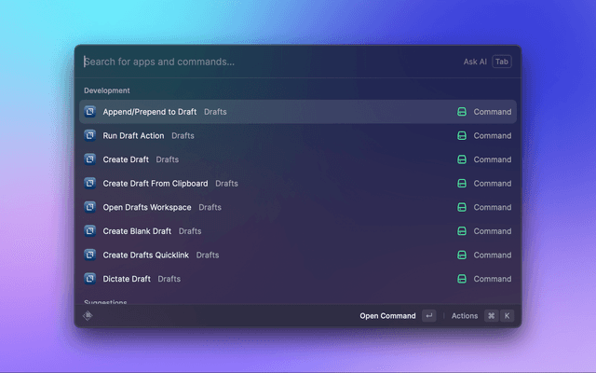Click the Raycast logo icon in bottom bar
Image resolution: width=596 pixels, height=373 pixels.
[x=88, y=315]
